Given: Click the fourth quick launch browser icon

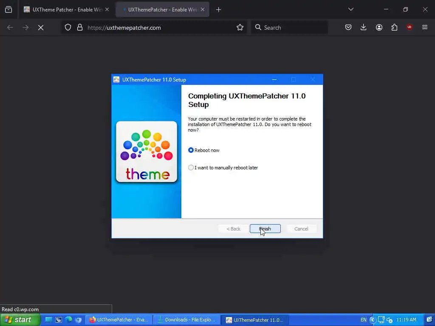Looking at the screenshot, I should 79,320.
